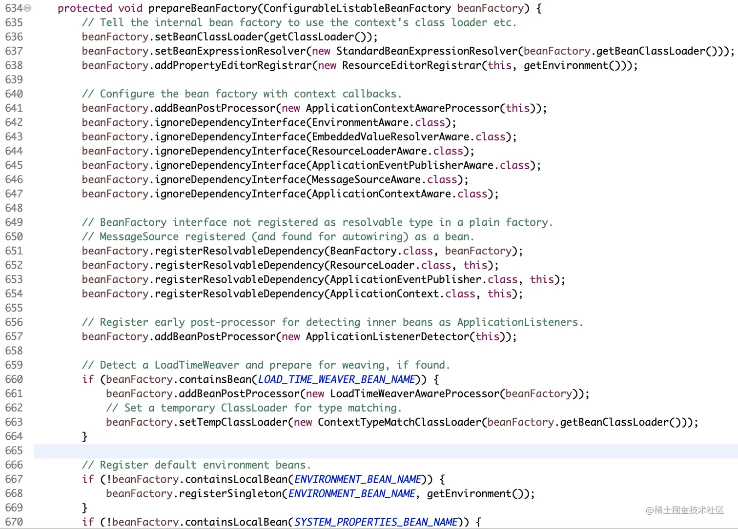Screen dimensions: 738x529
Task: Click the 稀土掘金技术社区 watermark
Action: [x=685, y=510]
